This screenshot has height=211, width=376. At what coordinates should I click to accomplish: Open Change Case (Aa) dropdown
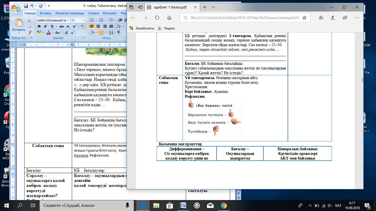58,32
